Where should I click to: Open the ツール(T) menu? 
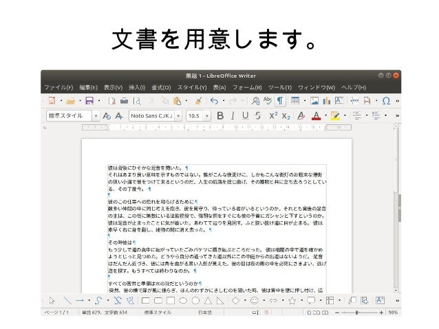pos(280,87)
